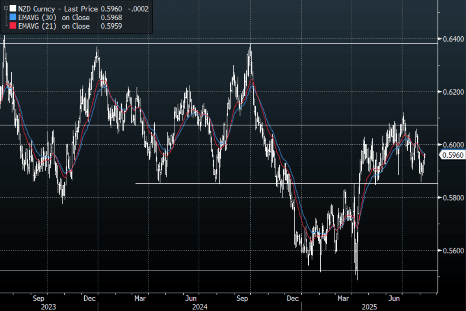Collapse the legend tree with the minus box

pyautogui.click(x=5, y=9)
